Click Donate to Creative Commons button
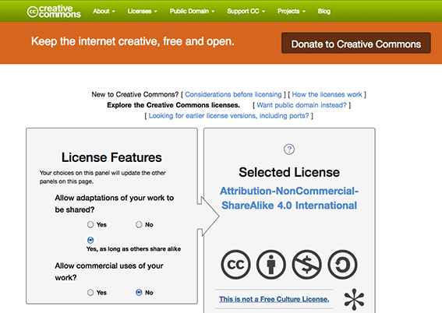Screen dimensions: 442x313 (x=356, y=43)
